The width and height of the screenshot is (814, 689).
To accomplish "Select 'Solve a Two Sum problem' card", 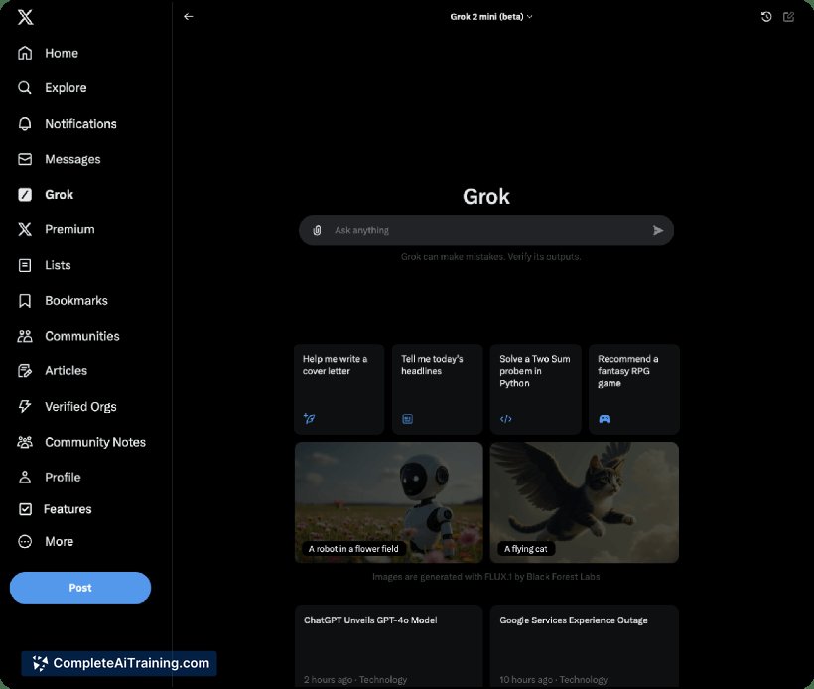I will pos(536,389).
